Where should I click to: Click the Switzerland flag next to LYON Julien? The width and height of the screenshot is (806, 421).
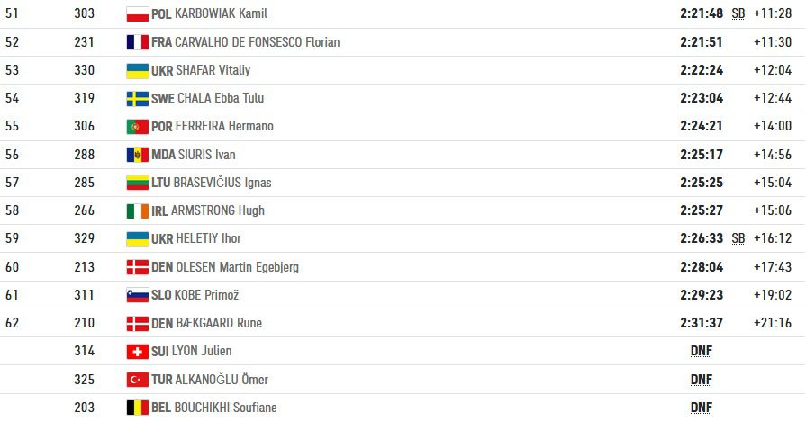pyautogui.click(x=137, y=351)
